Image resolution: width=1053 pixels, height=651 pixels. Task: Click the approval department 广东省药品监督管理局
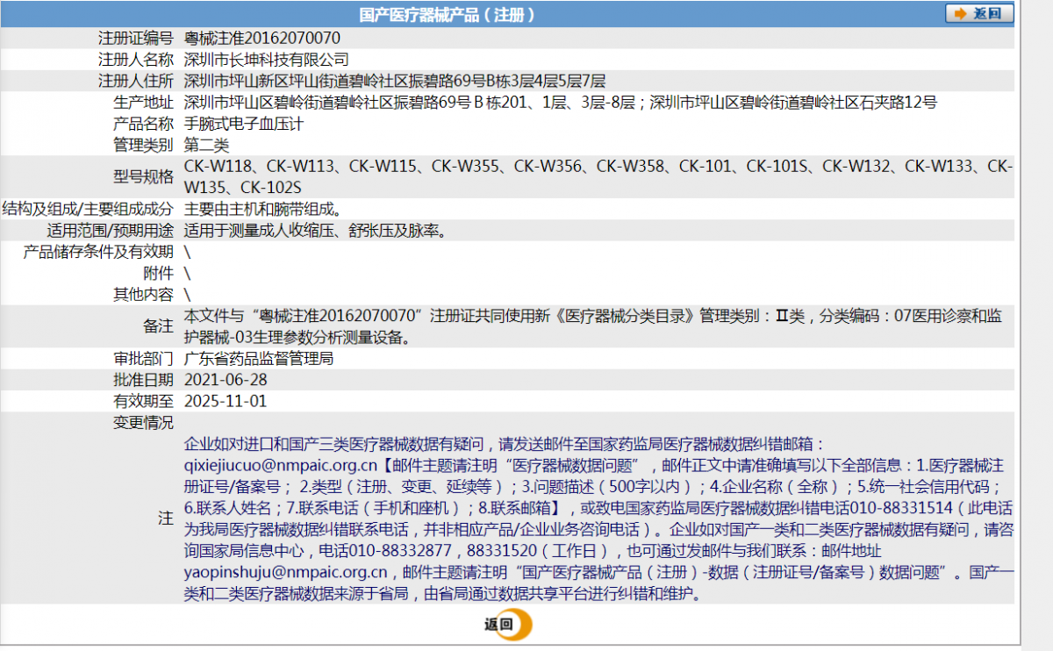(x=259, y=359)
